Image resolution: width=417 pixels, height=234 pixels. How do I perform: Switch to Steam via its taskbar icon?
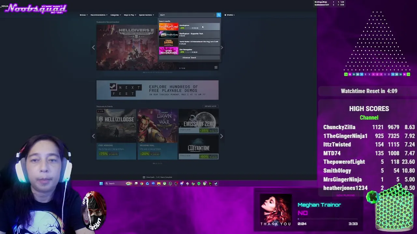click(216, 184)
